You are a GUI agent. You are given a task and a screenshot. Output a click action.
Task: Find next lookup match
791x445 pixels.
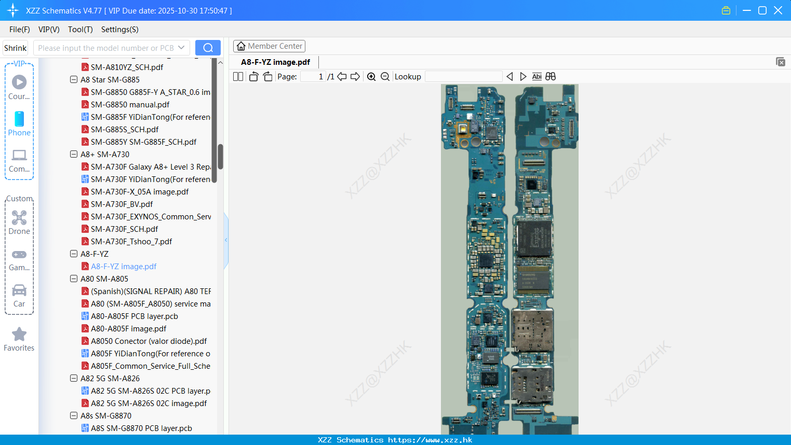click(x=523, y=76)
